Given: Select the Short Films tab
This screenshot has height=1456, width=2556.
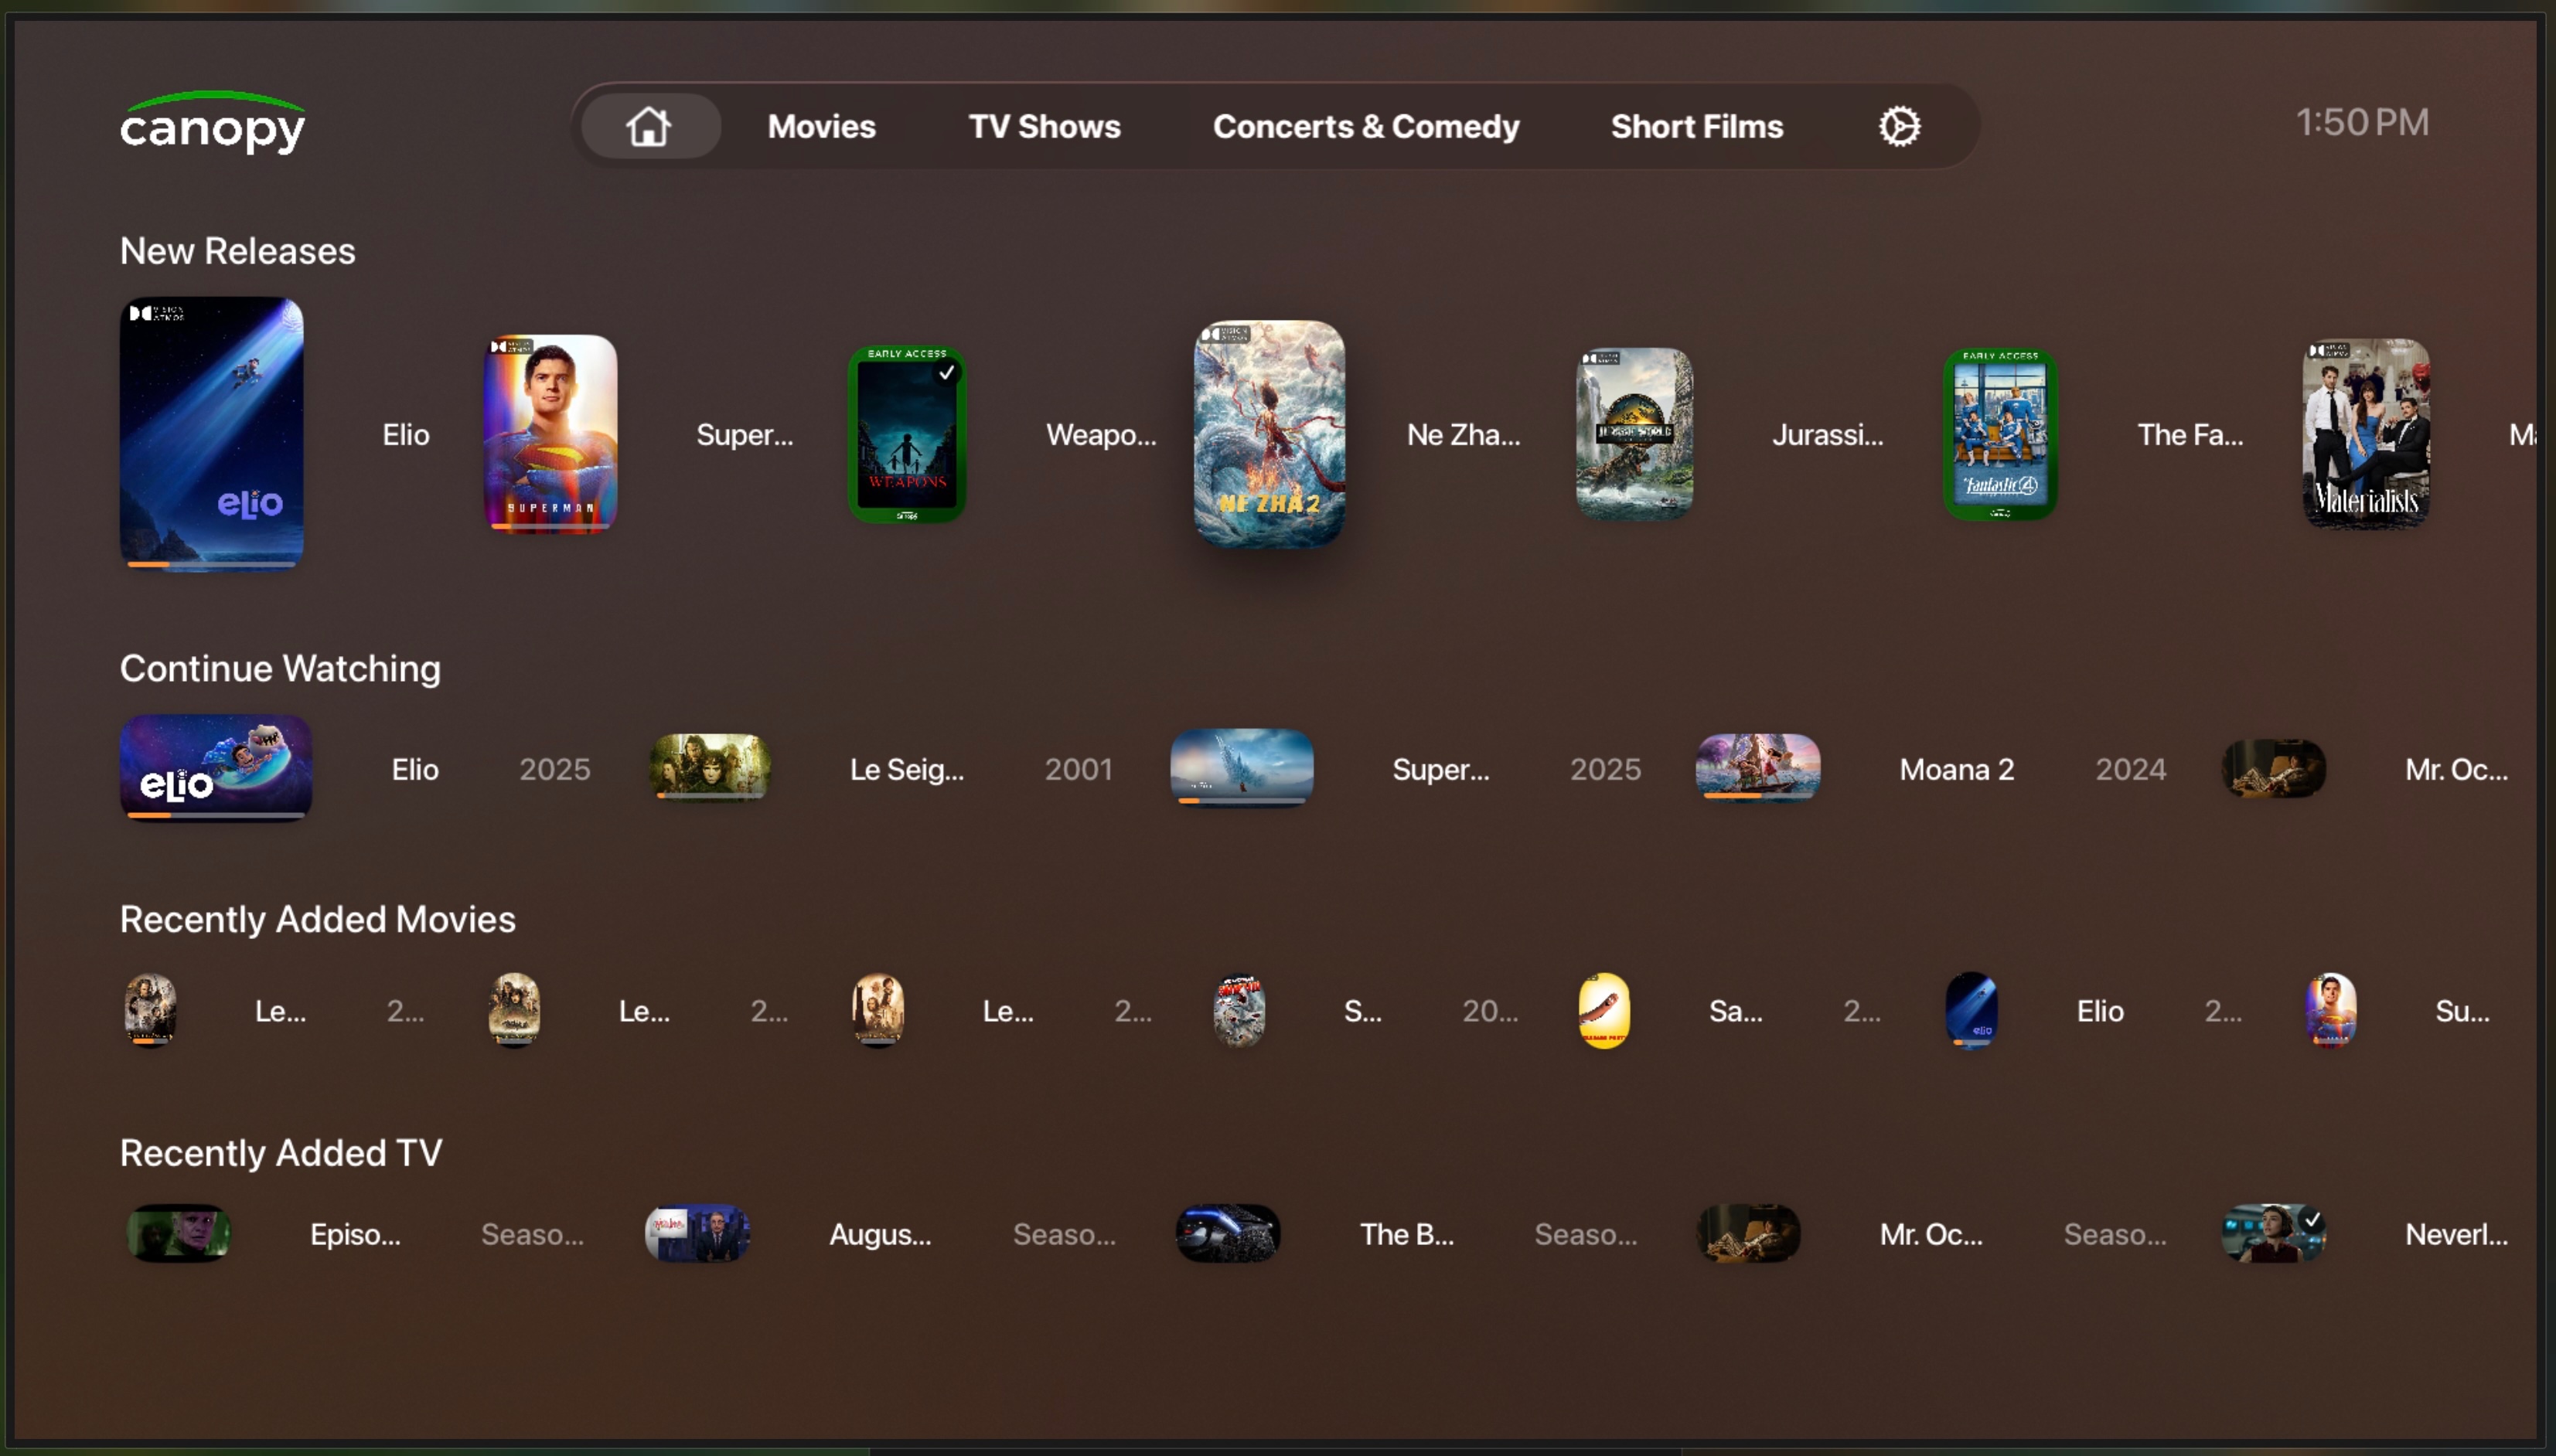Looking at the screenshot, I should 1697,126.
